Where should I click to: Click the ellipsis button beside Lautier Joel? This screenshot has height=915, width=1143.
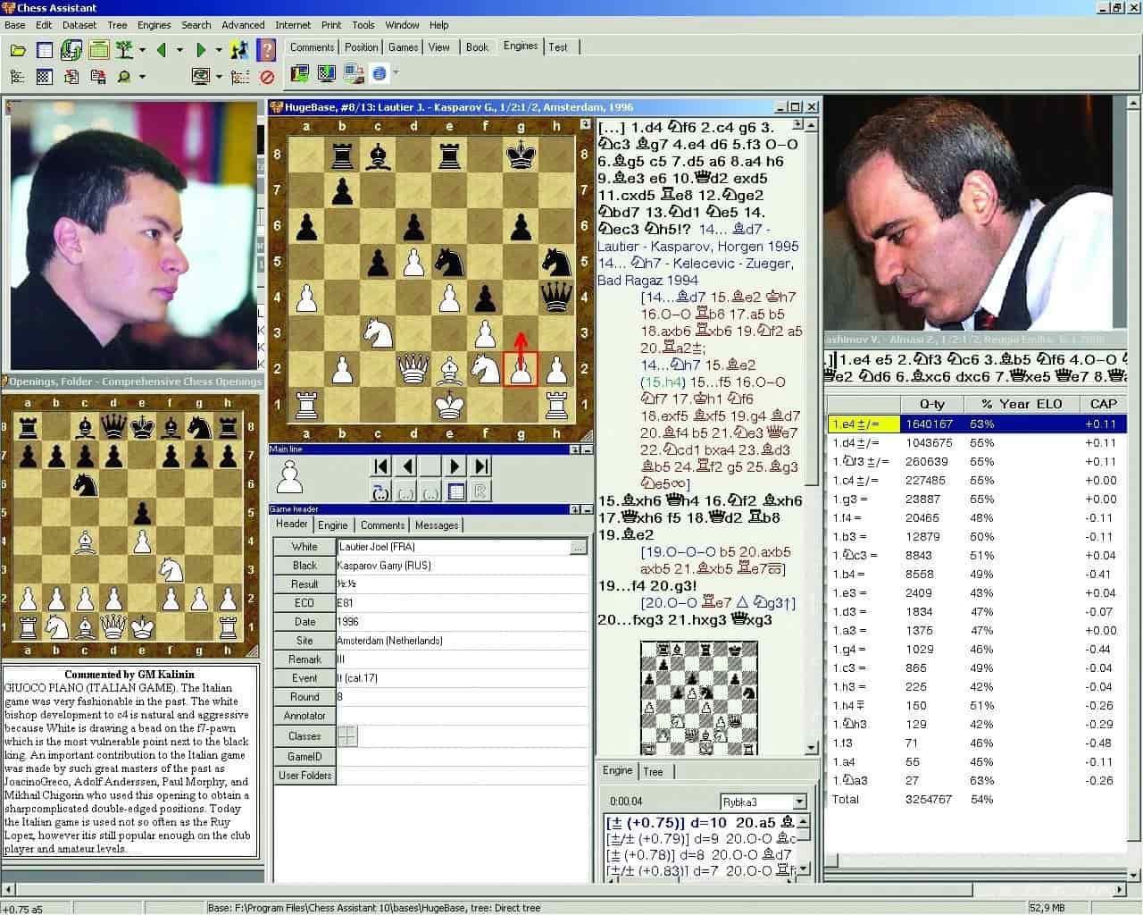(x=578, y=547)
